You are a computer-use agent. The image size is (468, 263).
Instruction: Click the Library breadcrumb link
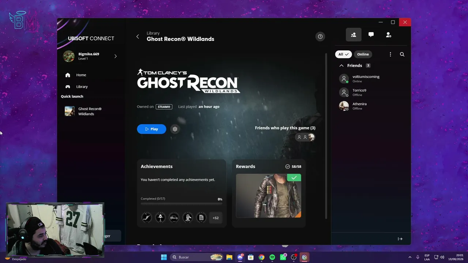tap(153, 33)
